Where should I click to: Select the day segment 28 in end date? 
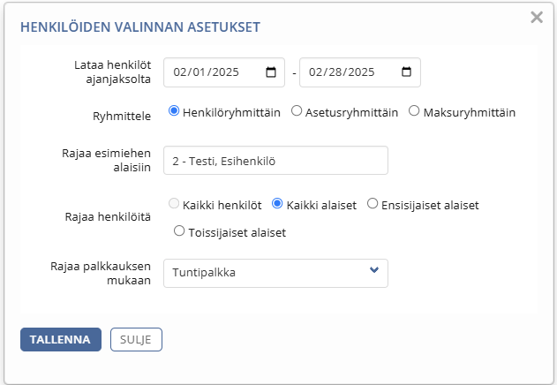pos(335,72)
